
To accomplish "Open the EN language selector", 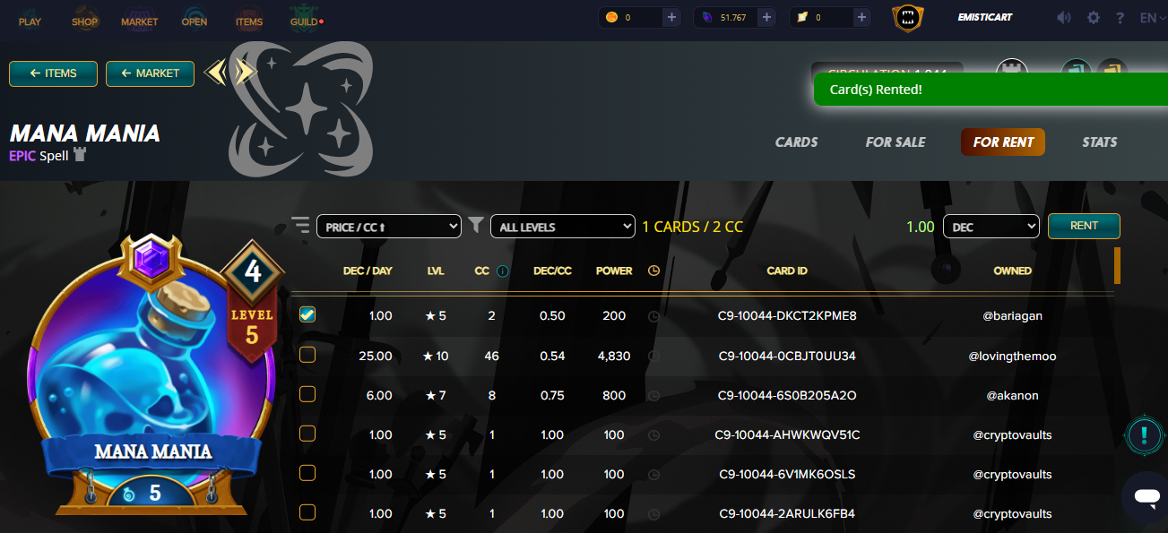I will tap(1151, 18).
